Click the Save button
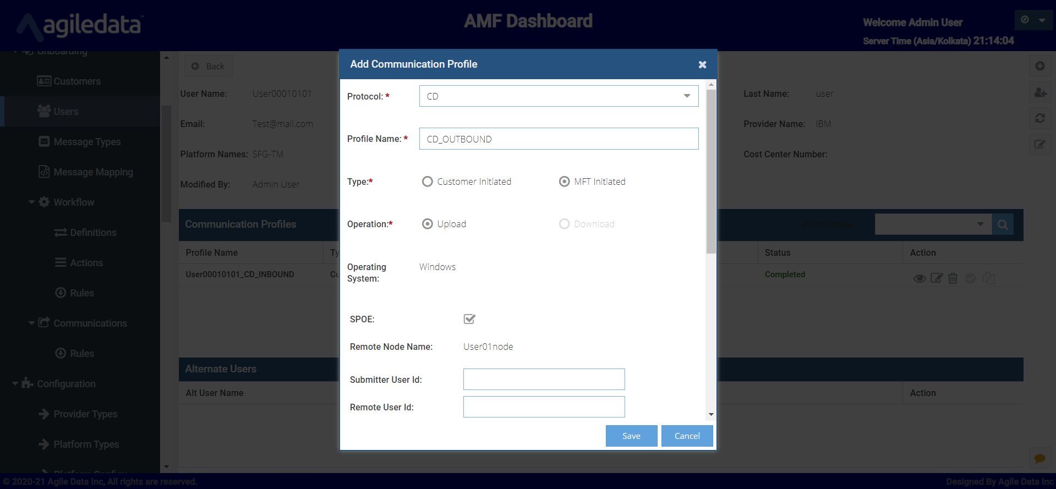This screenshot has width=1056, height=489. coord(631,436)
